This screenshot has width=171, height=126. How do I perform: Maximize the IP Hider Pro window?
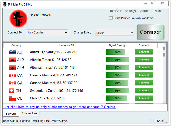[x=153, y=3]
